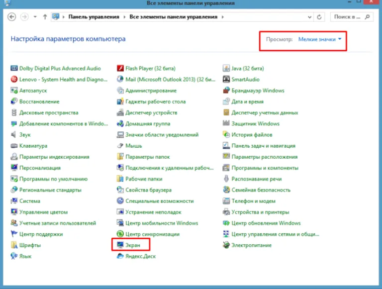Screen dimensions: 382x289
Task: Open the Диспетчер устройств icon
Action: pyautogui.click(x=120, y=112)
